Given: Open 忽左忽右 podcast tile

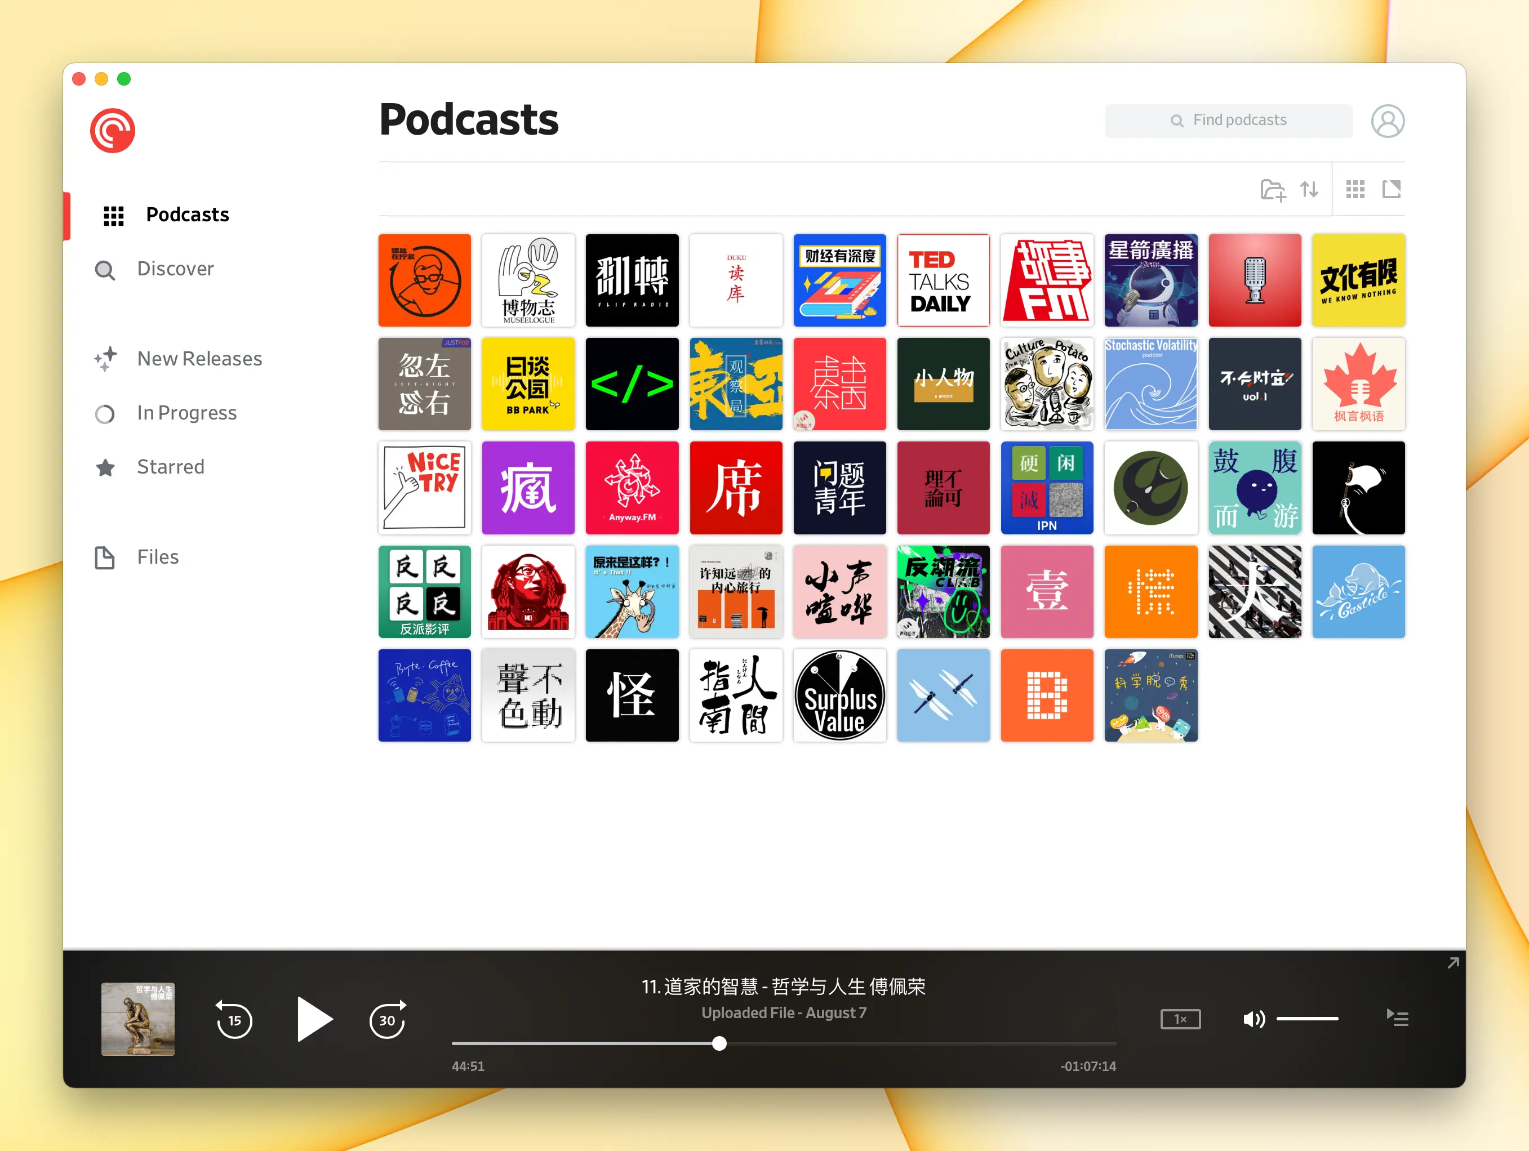Looking at the screenshot, I should 424,384.
